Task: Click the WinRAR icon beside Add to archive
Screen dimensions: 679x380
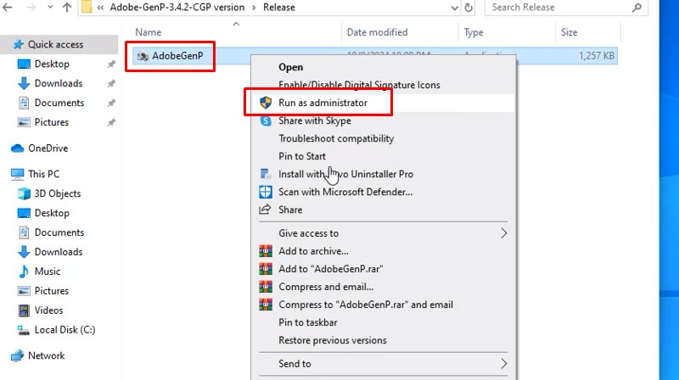Action: pyautogui.click(x=264, y=251)
